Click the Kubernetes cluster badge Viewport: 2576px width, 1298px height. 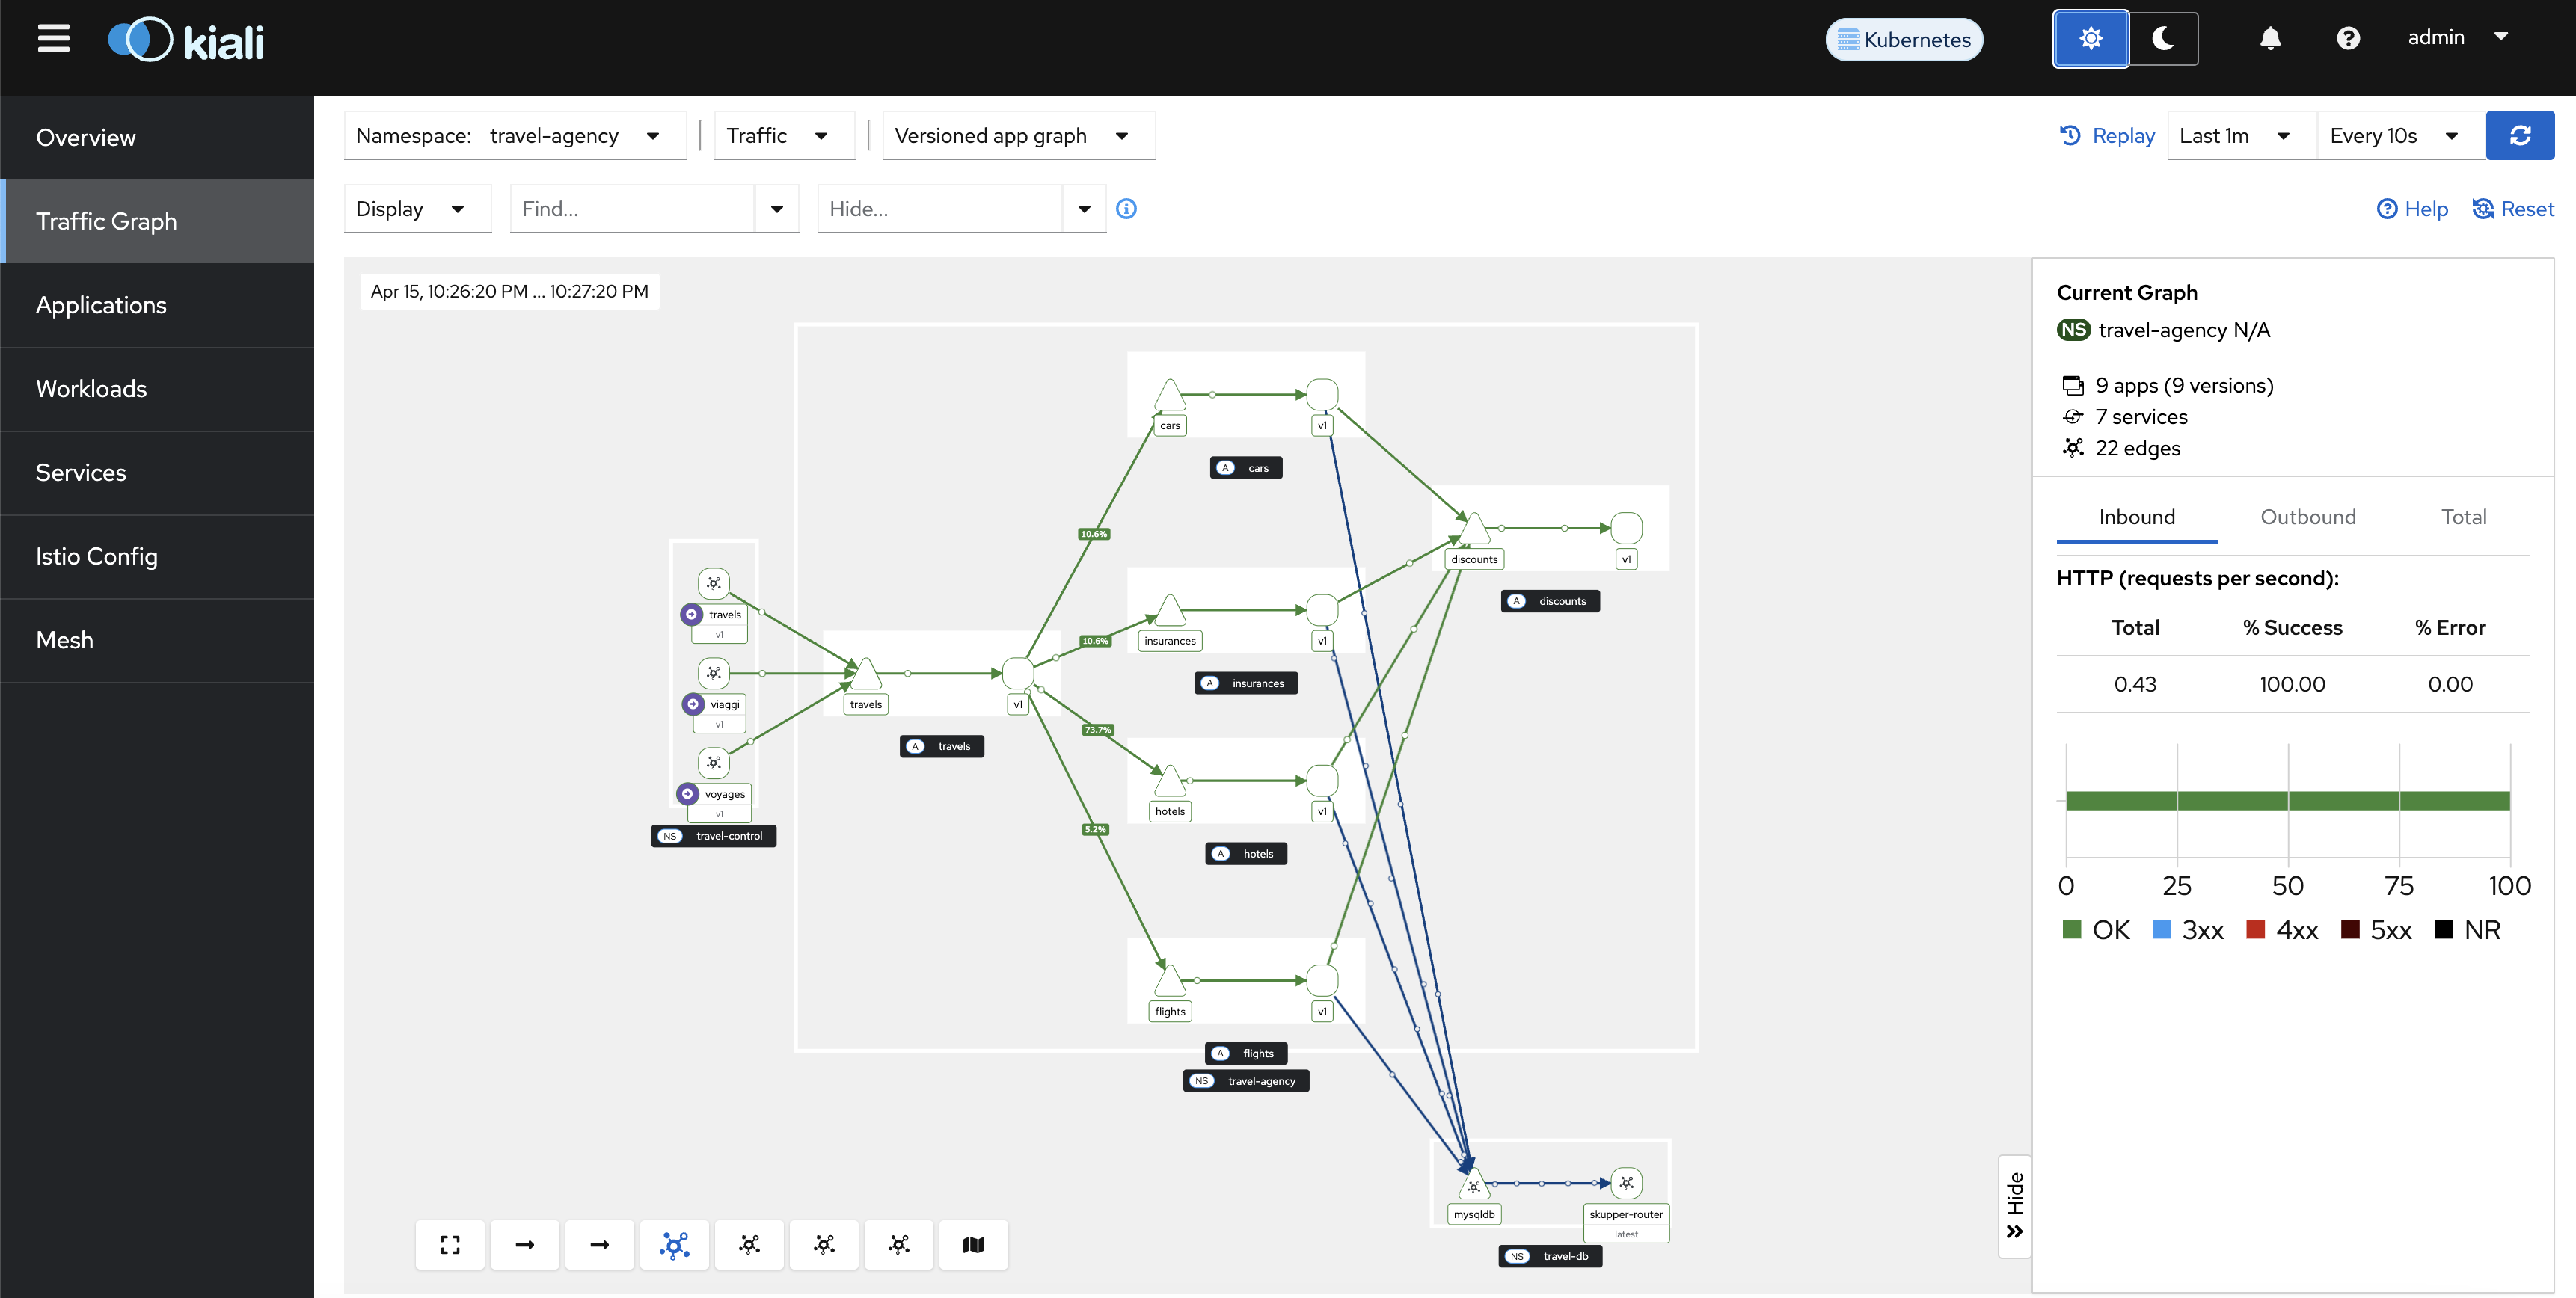[x=1904, y=39]
